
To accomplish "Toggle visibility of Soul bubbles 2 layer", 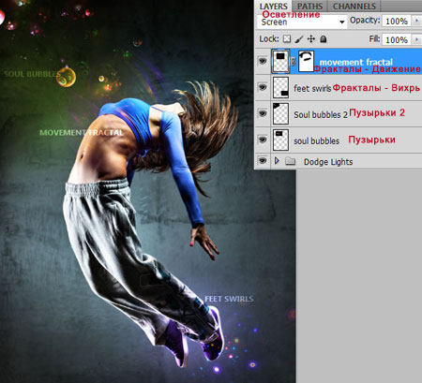I will [263, 113].
